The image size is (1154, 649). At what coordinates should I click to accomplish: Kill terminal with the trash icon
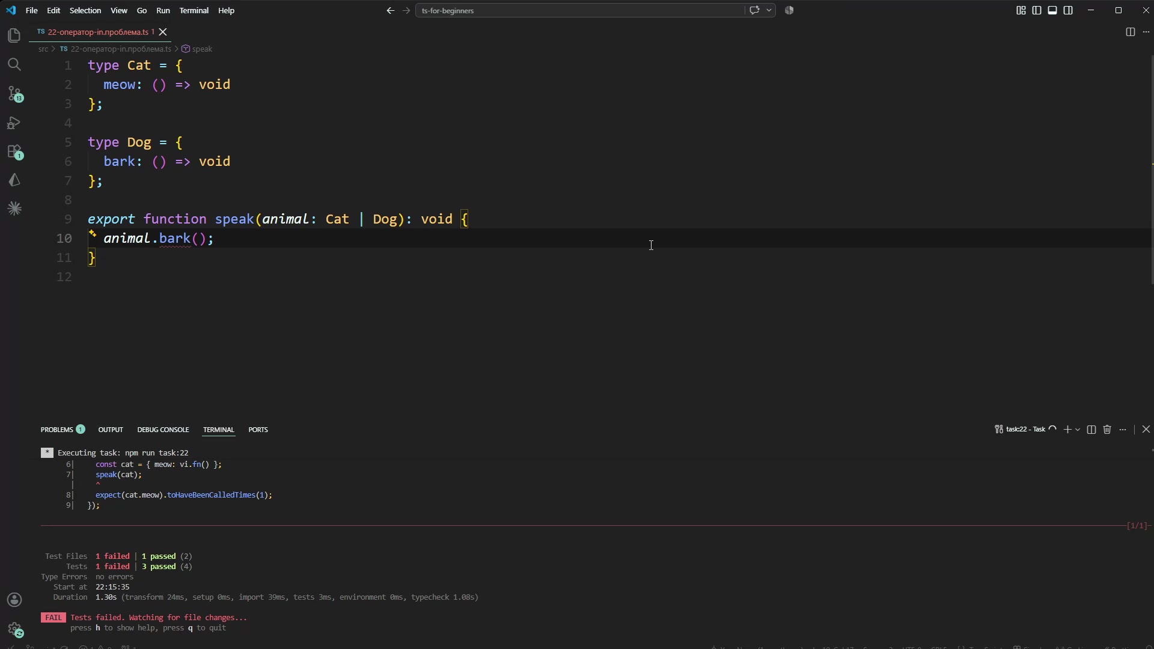1107,430
